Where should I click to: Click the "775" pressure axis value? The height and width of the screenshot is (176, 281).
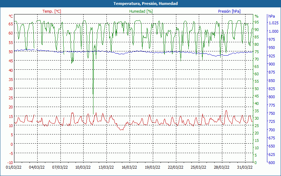pyautogui.click(x=272, y=105)
